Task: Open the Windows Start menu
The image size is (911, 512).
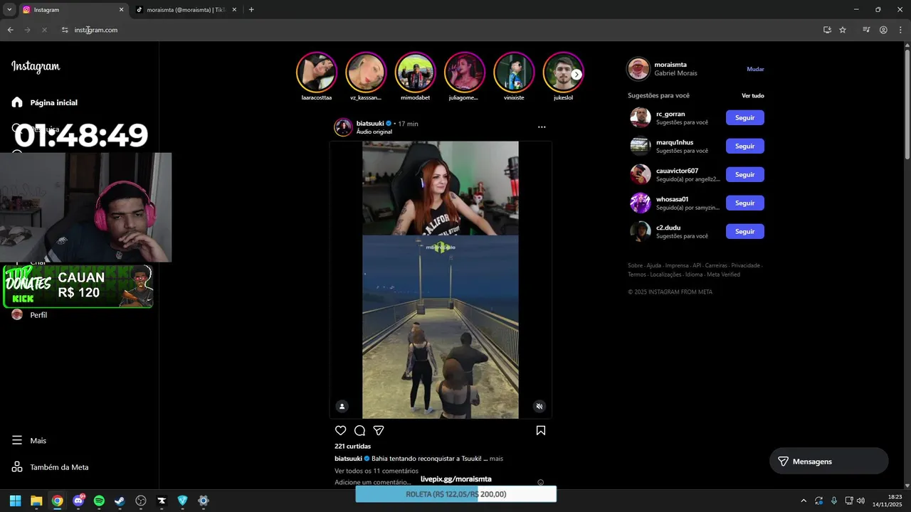Action: [x=16, y=501]
